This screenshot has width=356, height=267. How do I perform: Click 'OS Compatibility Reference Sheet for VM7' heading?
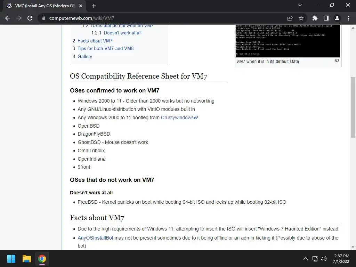click(138, 76)
